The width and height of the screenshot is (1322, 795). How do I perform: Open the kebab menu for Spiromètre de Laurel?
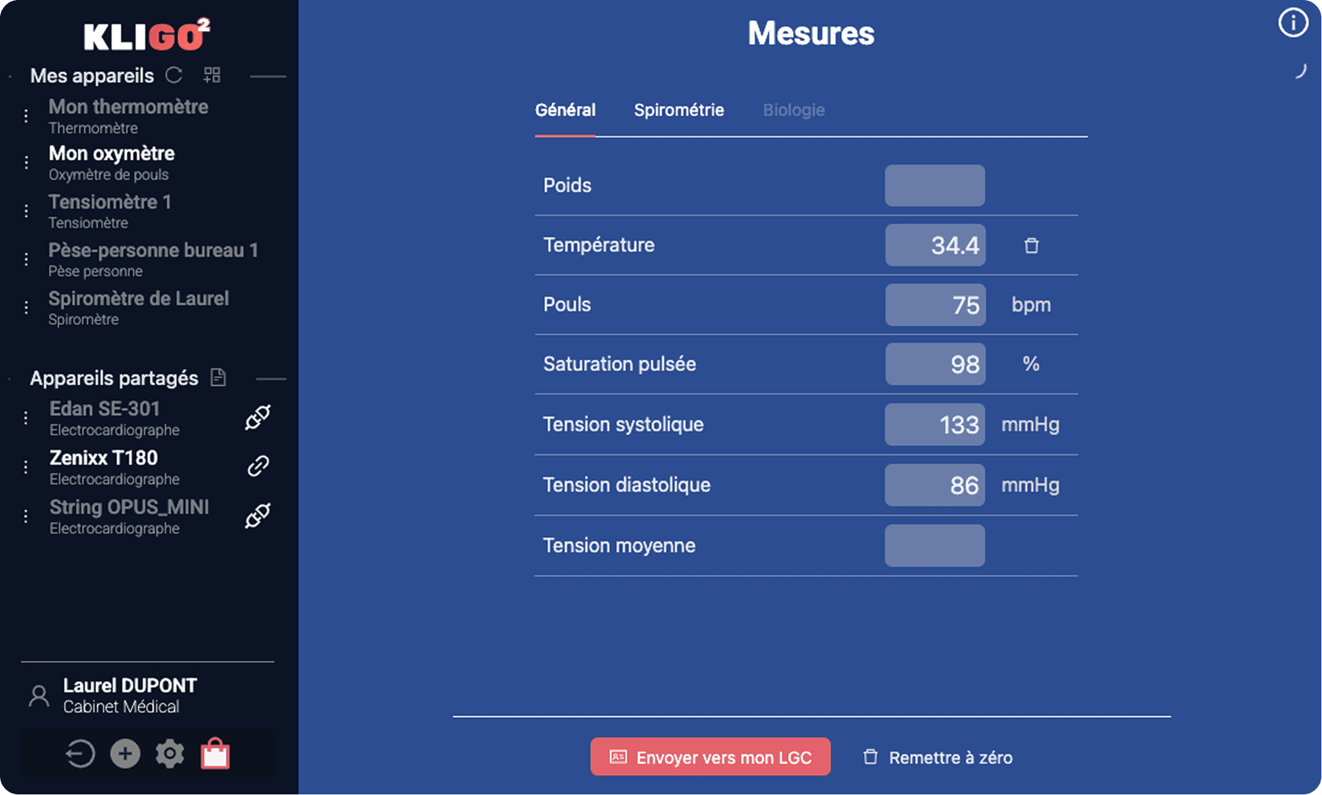[x=25, y=307]
